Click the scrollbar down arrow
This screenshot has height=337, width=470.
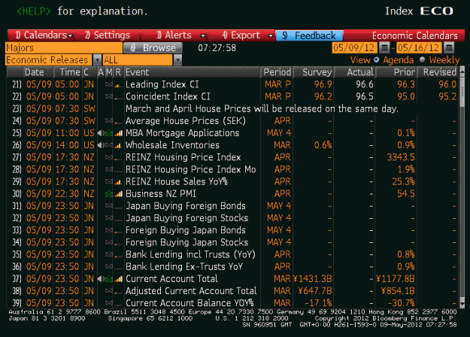(462, 305)
